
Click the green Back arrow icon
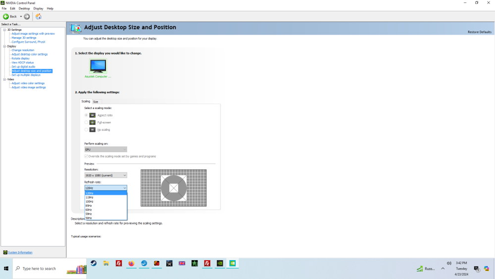pos(6,16)
